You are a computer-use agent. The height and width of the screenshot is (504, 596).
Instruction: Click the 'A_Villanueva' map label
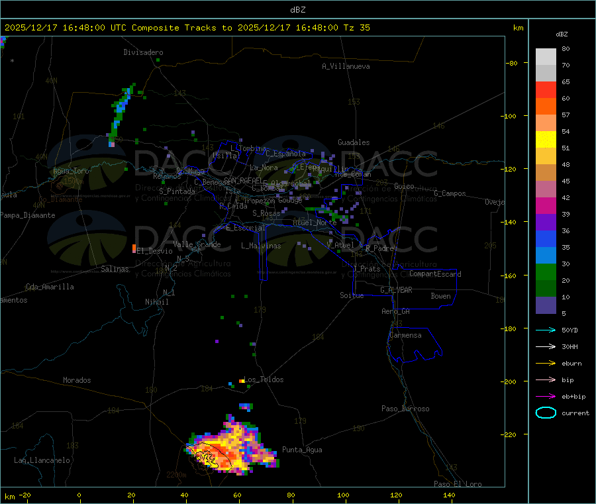coord(346,66)
